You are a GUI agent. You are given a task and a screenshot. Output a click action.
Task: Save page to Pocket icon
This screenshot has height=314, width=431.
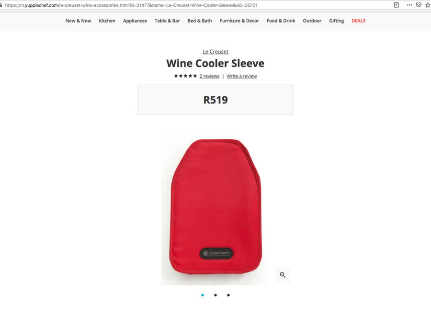pos(419,5)
